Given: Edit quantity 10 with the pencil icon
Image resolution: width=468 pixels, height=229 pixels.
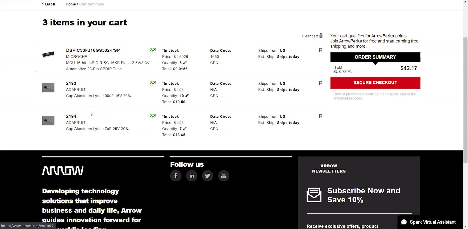Looking at the screenshot, I should pos(187,96).
